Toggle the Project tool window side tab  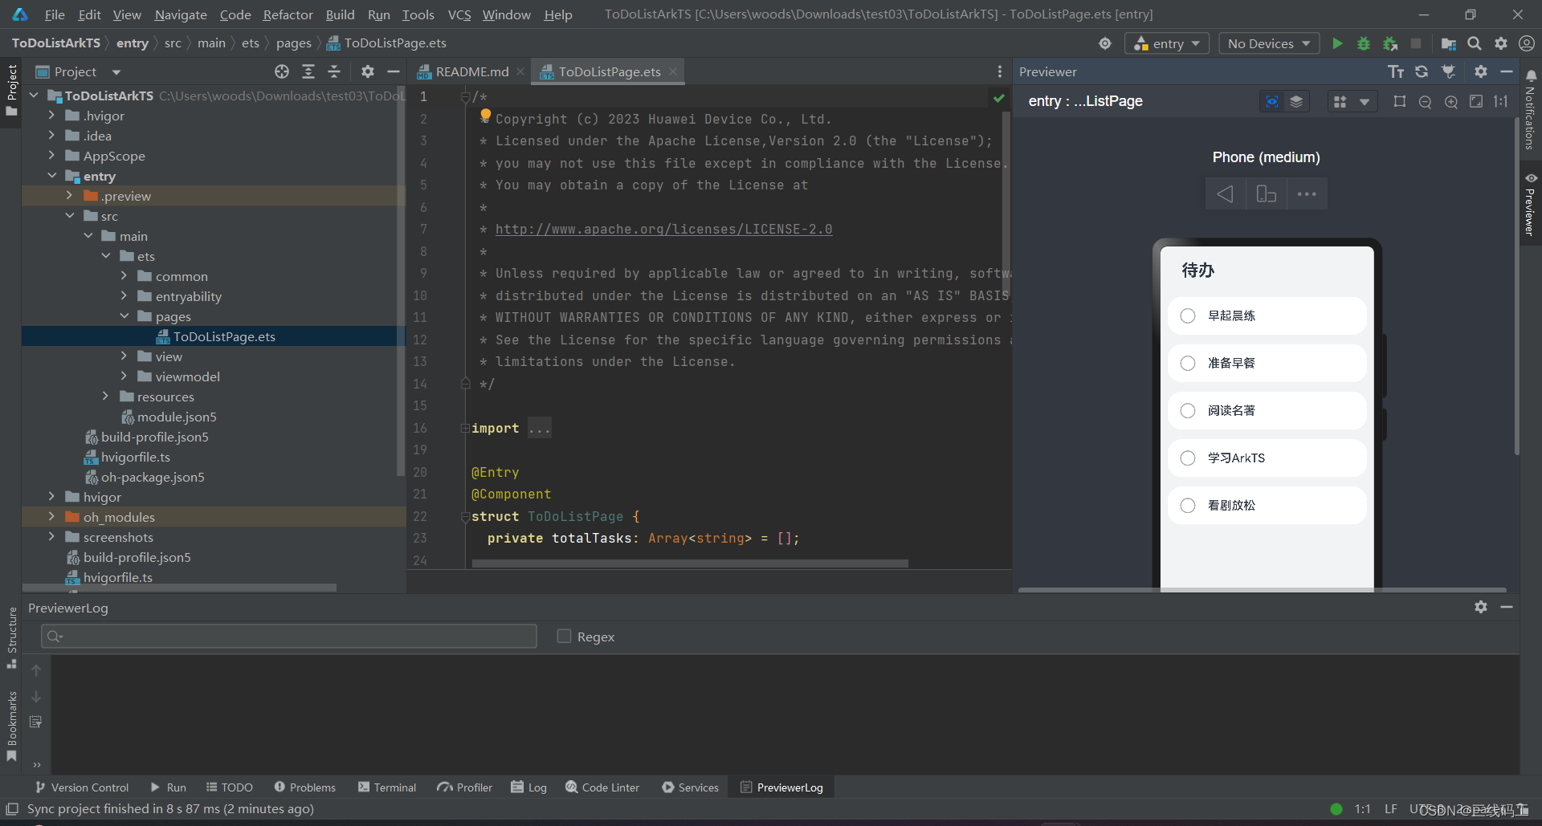11,90
